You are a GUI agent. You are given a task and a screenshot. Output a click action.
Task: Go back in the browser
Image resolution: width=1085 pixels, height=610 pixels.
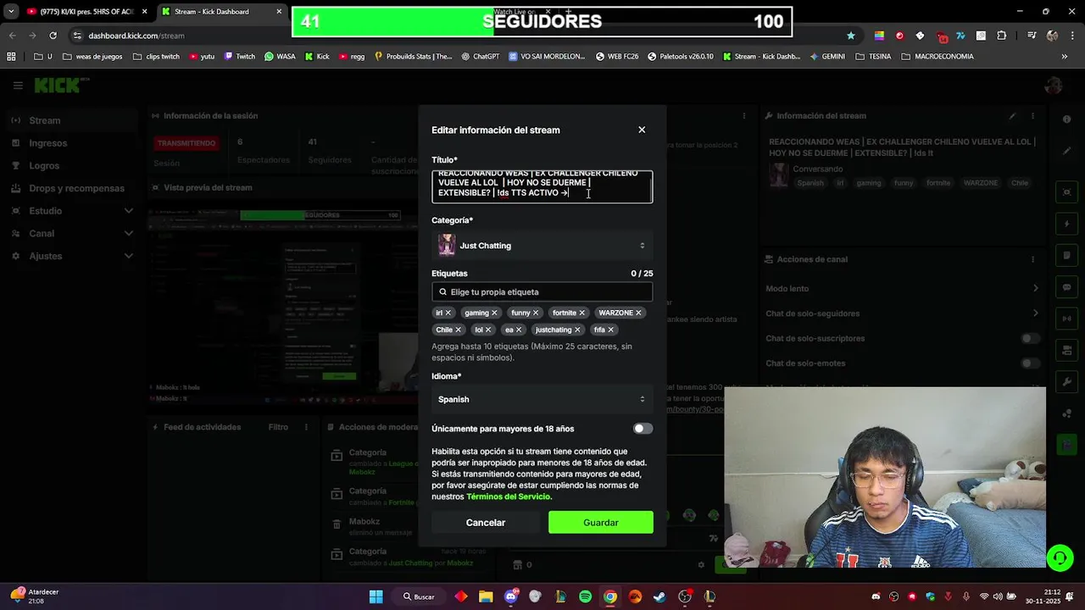[13, 36]
